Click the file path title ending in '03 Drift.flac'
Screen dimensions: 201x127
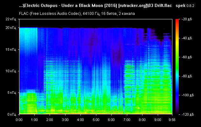[x=95, y=6]
